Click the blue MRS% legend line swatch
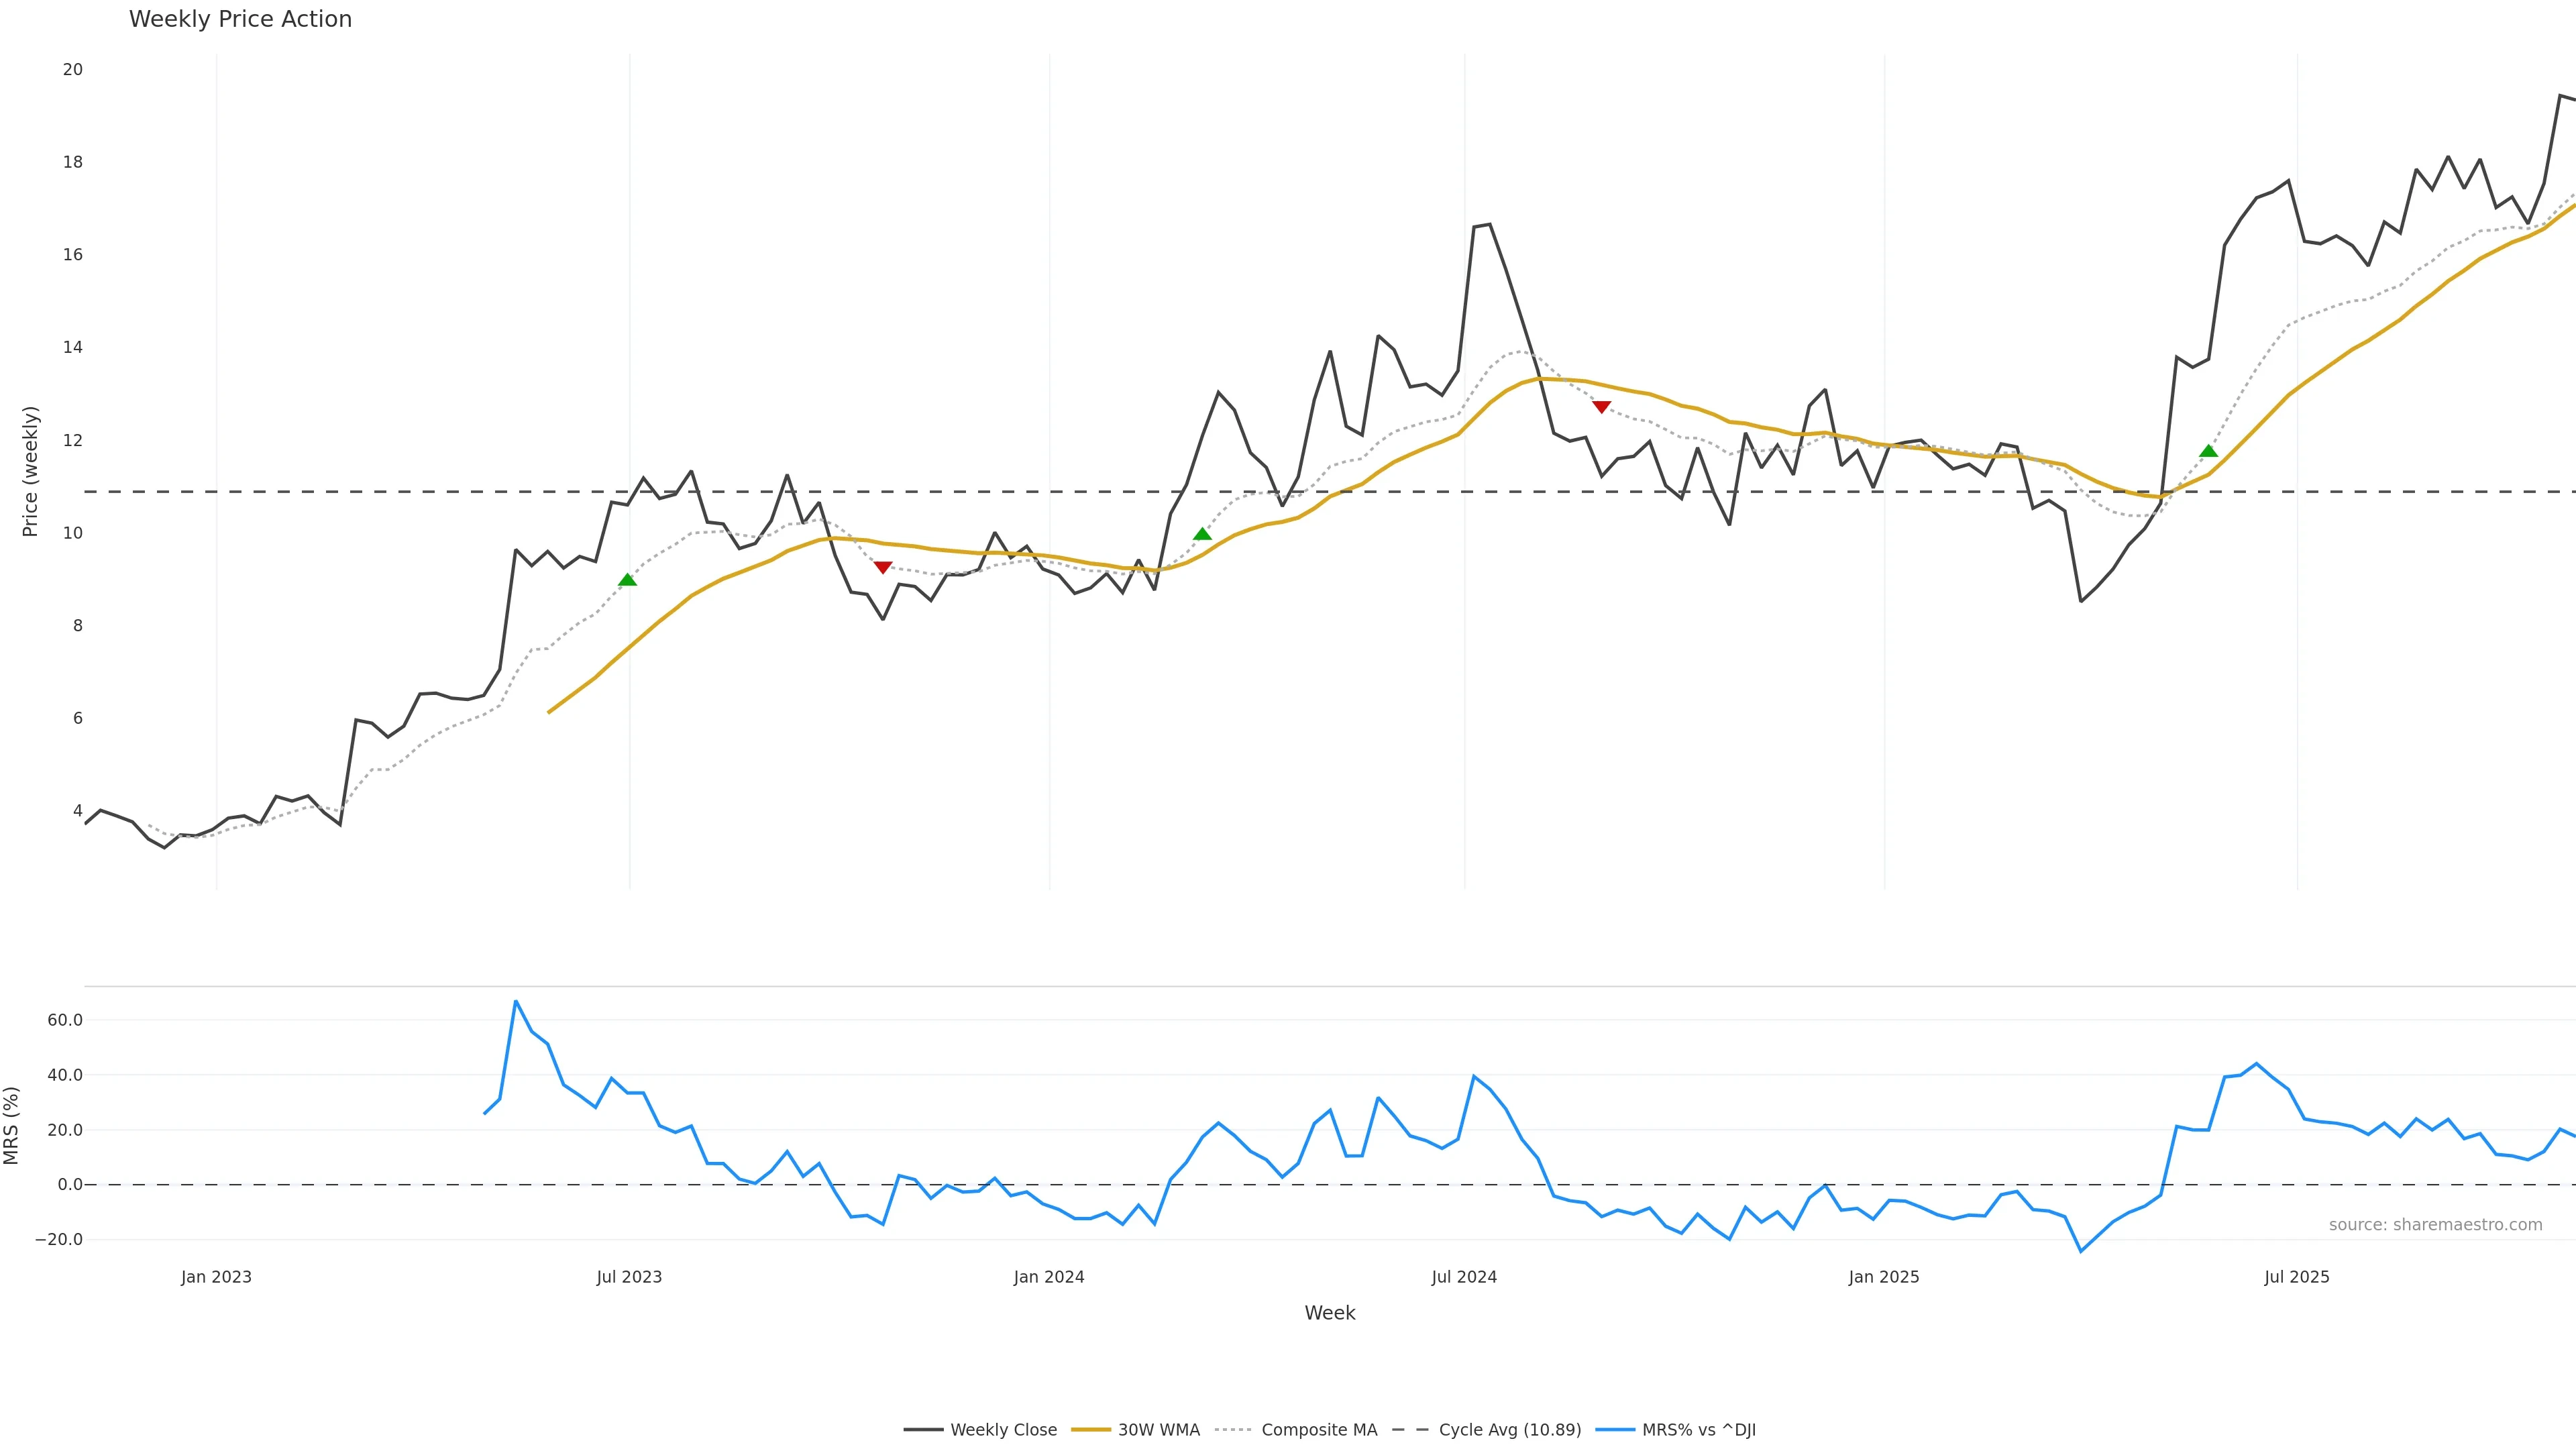Viewport: 2576px width, 1449px height. coord(1615,1430)
